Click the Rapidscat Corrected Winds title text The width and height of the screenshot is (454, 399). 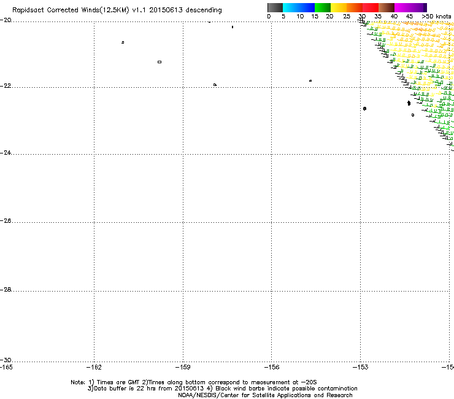[117, 10]
